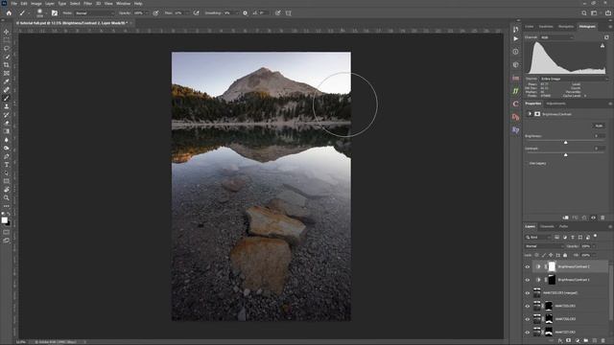This screenshot has height=345, width=614.
Task: Open the layer blend mode dropdown
Action: [544, 246]
